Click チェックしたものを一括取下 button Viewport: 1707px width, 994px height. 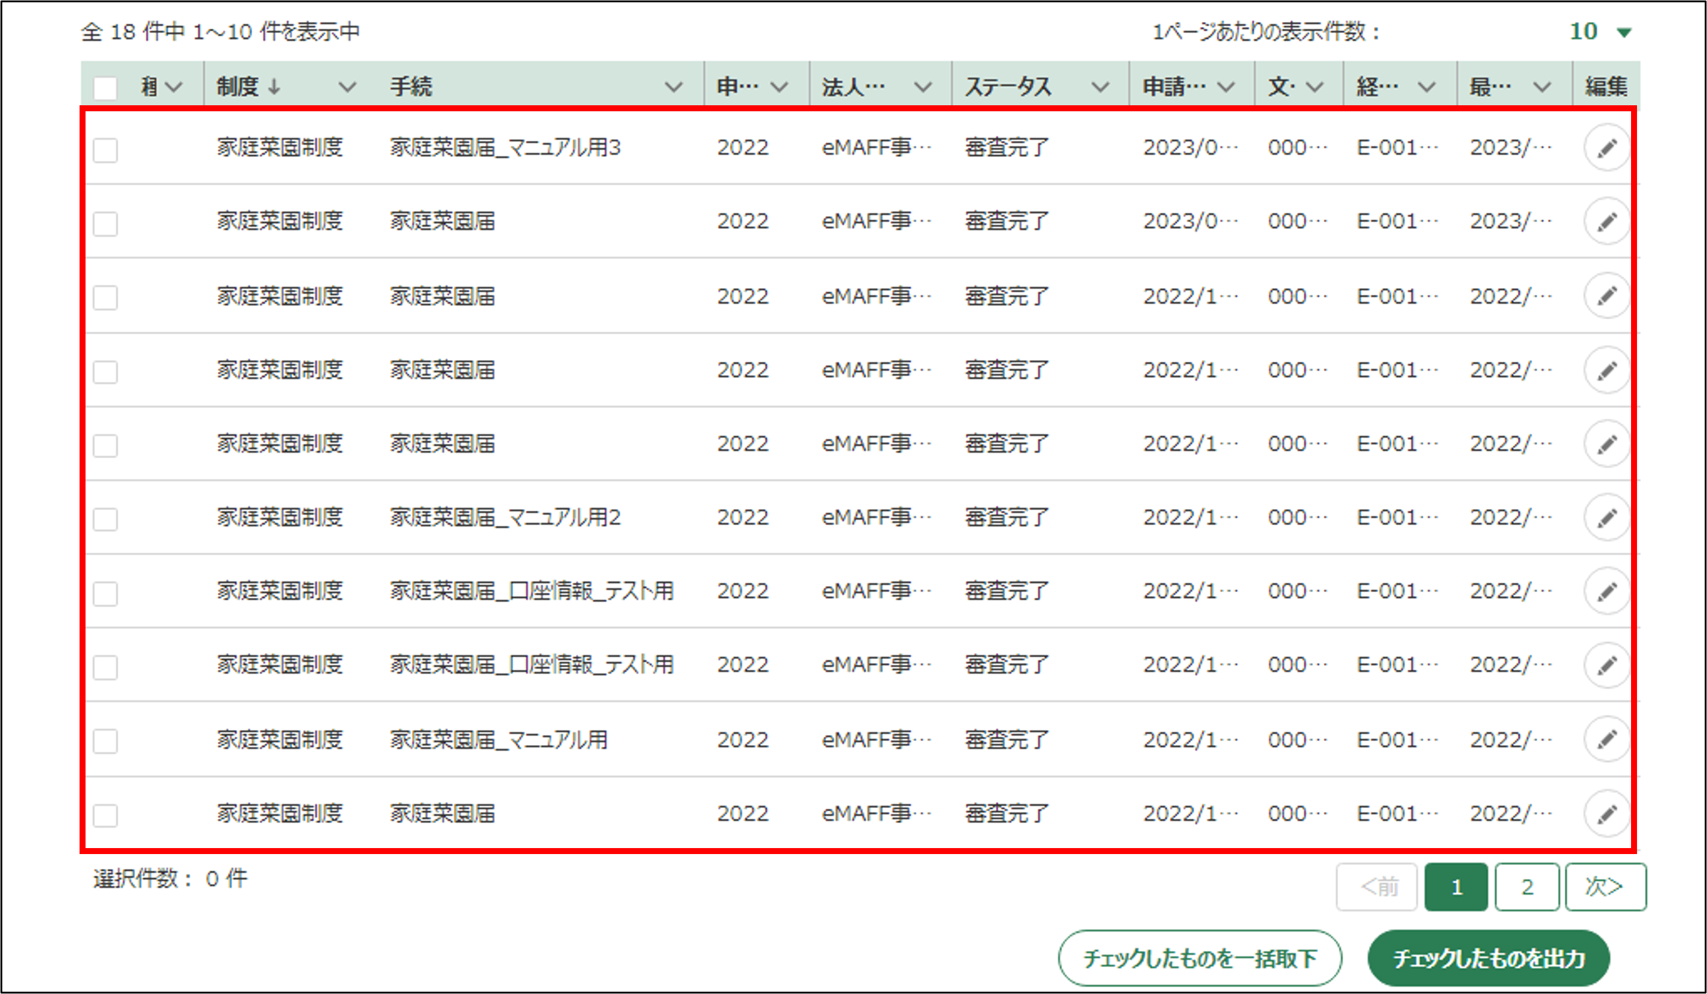pyautogui.click(x=1200, y=958)
